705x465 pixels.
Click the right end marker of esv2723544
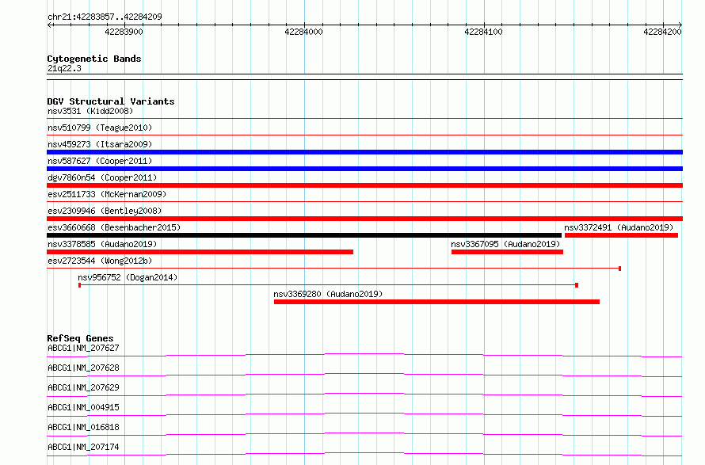[x=620, y=269]
